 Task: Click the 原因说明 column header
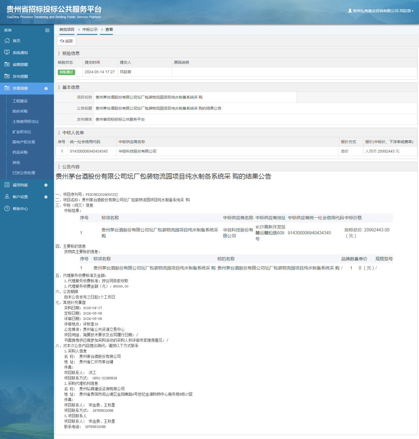(181, 63)
